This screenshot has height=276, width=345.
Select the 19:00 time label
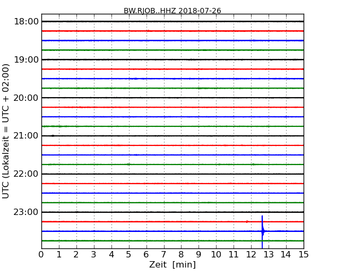coord(26,59)
